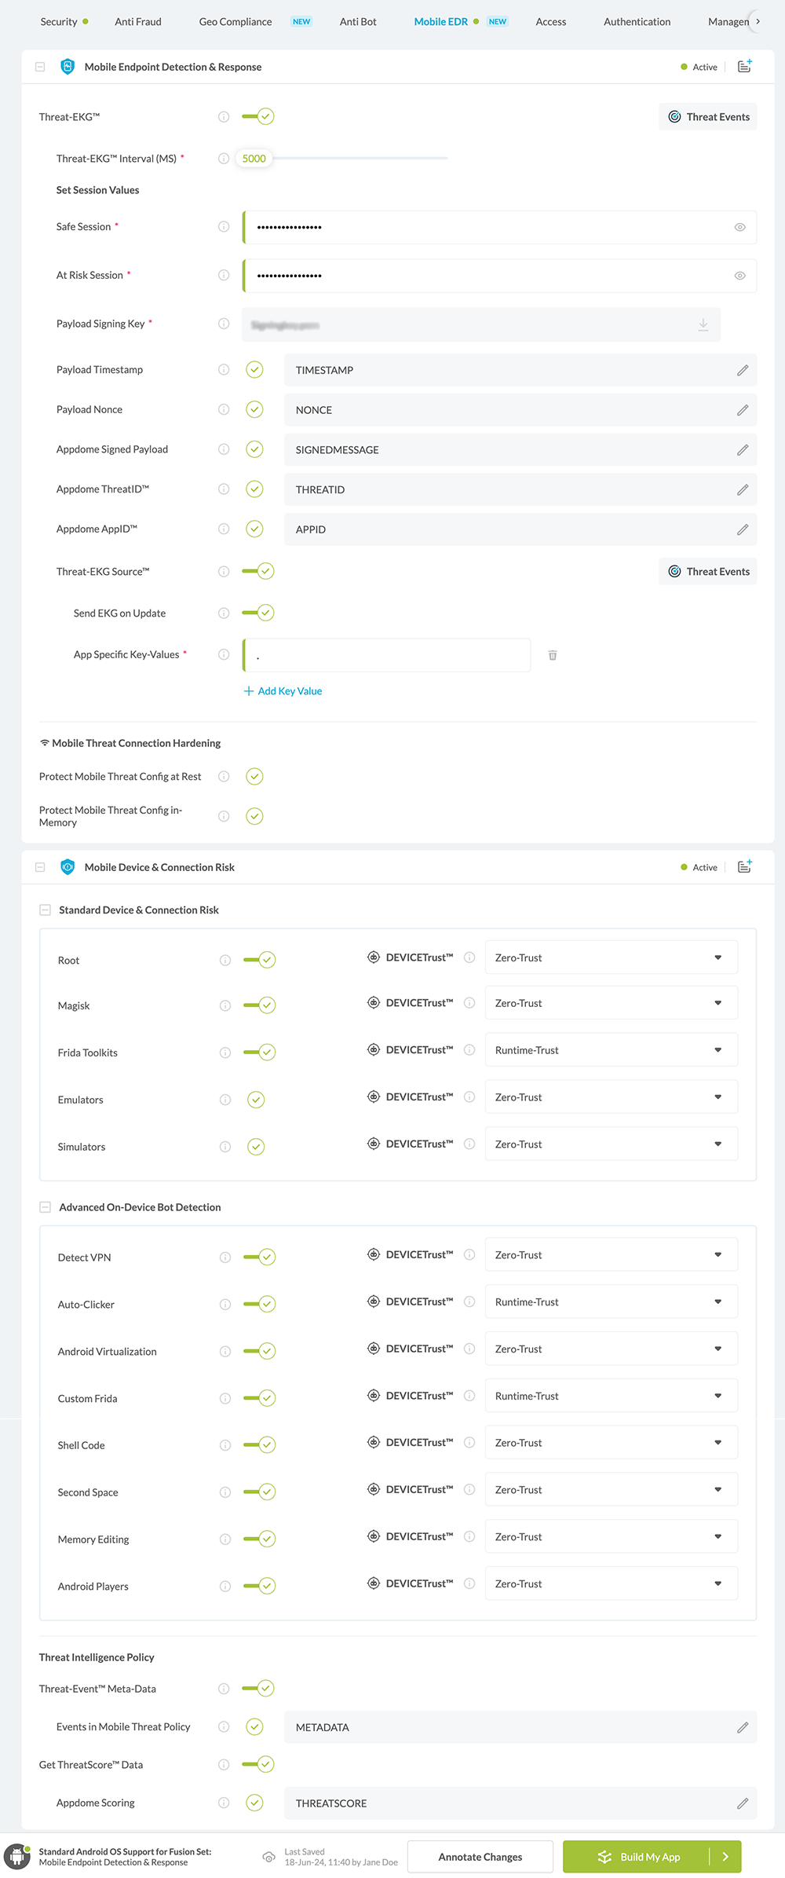This screenshot has width=785, height=1878.
Task: Toggle off the Threat-EKG switch
Action: tap(258, 117)
